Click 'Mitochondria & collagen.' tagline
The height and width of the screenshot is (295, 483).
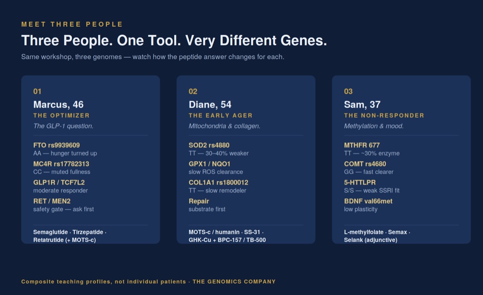[x=224, y=126]
